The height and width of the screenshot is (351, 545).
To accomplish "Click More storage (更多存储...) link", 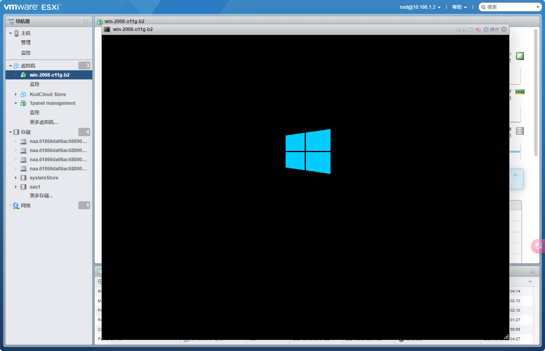I will [x=41, y=196].
